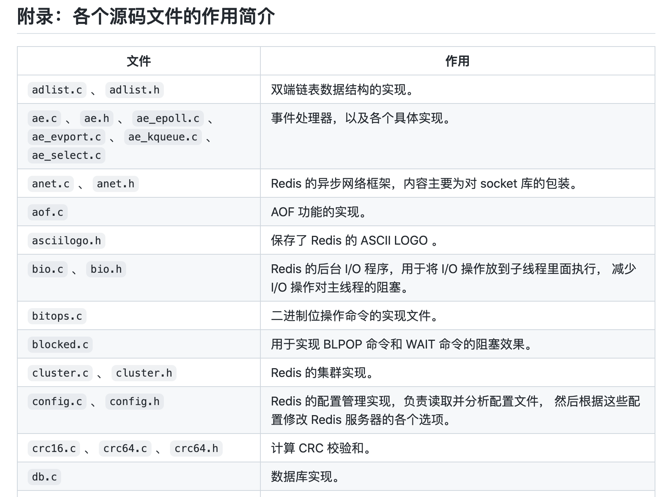Select the config.h file badge
670x497 pixels.
(x=134, y=402)
